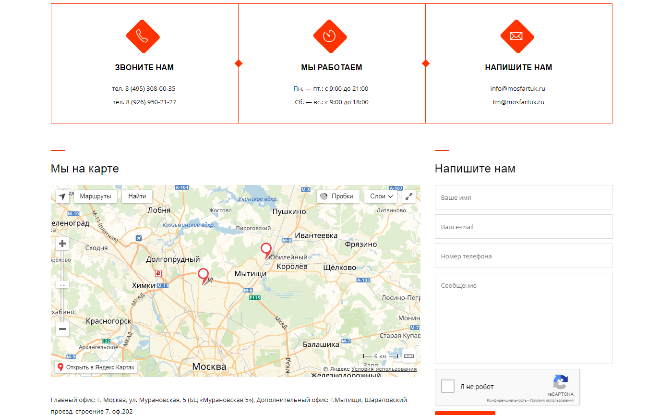Screen dimensions: 672x415
Task: Click the Найти search button on map
Action: tap(137, 196)
